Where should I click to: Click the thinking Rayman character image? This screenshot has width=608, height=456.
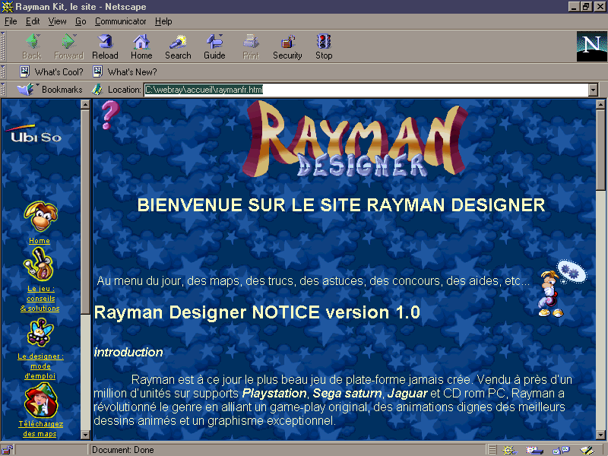coord(562,289)
